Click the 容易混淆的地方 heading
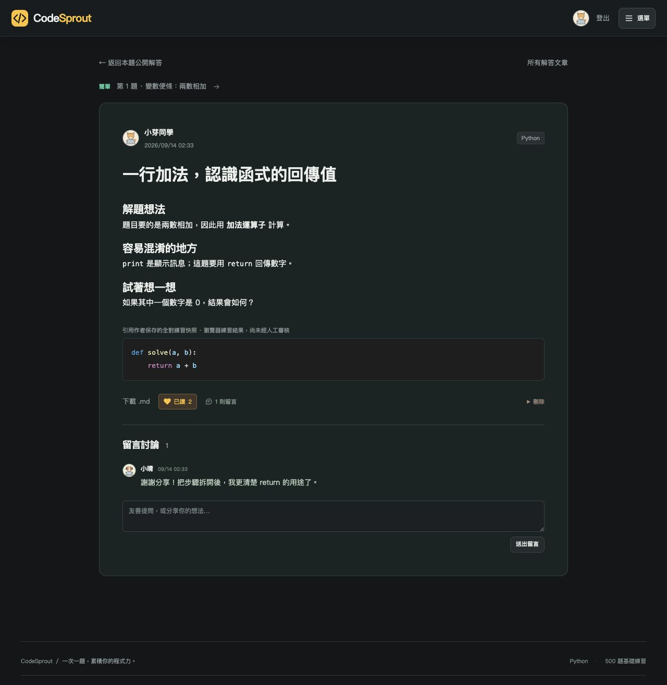The height and width of the screenshot is (685, 667). pos(159,248)
